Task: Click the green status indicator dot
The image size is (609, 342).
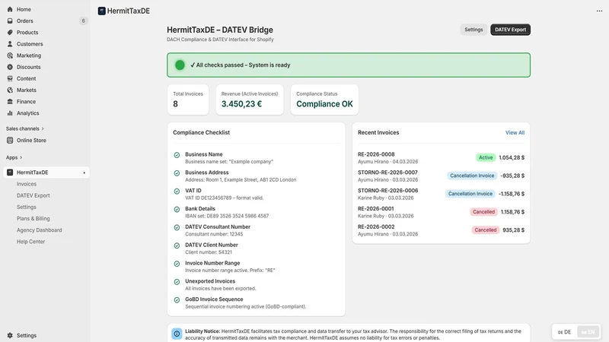Action: coord(180,65)
